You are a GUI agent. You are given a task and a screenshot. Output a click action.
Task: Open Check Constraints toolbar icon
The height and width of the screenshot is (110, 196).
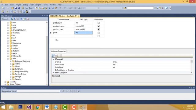[24, 12]
